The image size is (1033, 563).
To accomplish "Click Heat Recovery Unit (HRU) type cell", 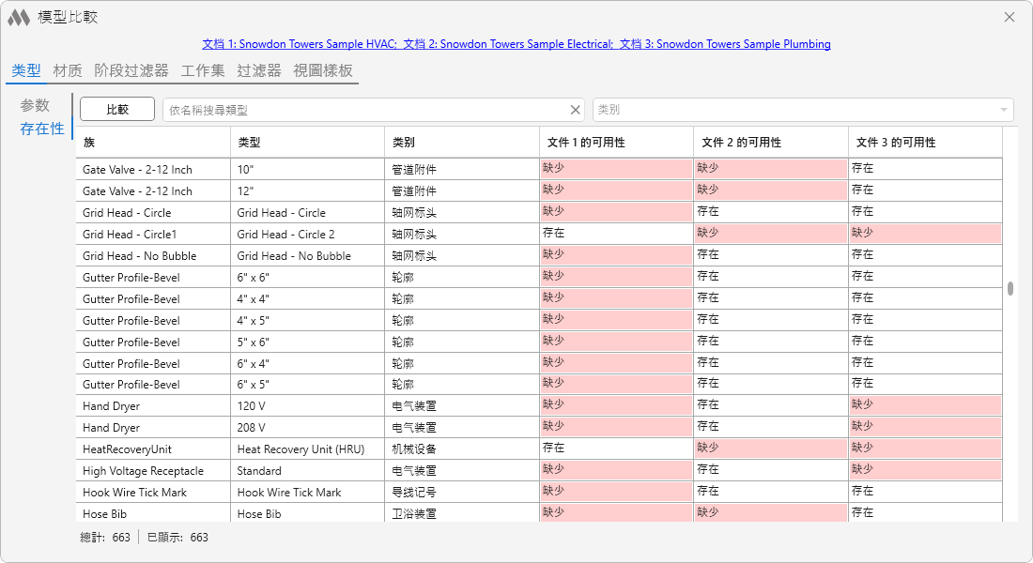I will click(308, 449).
